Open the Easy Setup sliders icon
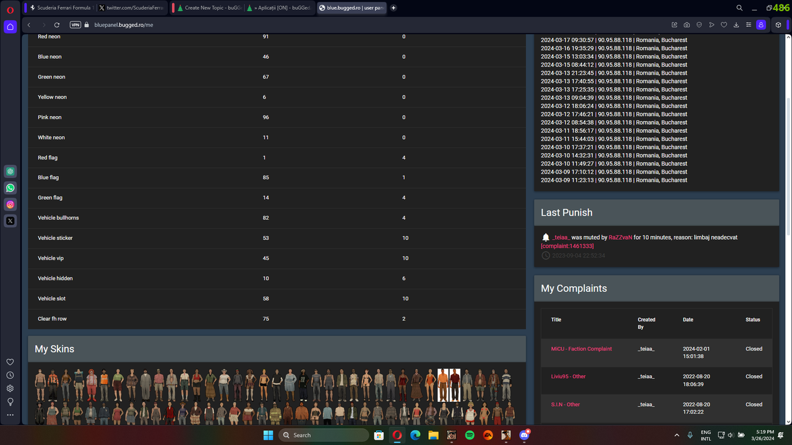The width and height of the screenshot is (792, 445). click(749, 25)
